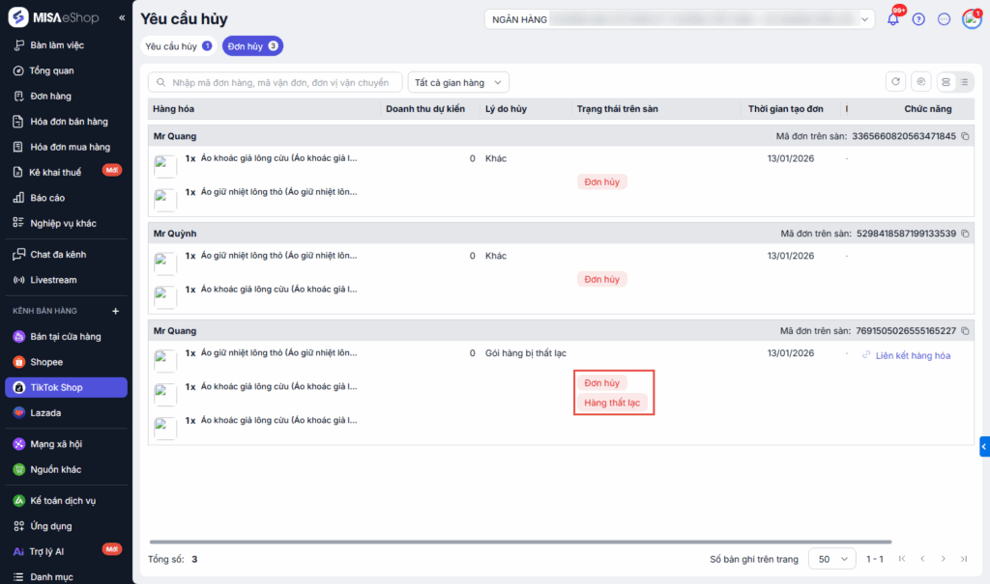Click the order search input field
Screen dimensions: 990x584
pos(276,83)
